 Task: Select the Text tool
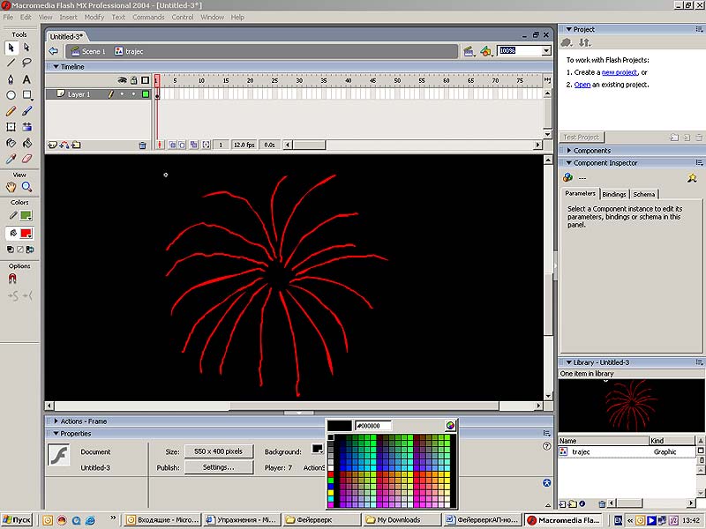click(27, 78)
